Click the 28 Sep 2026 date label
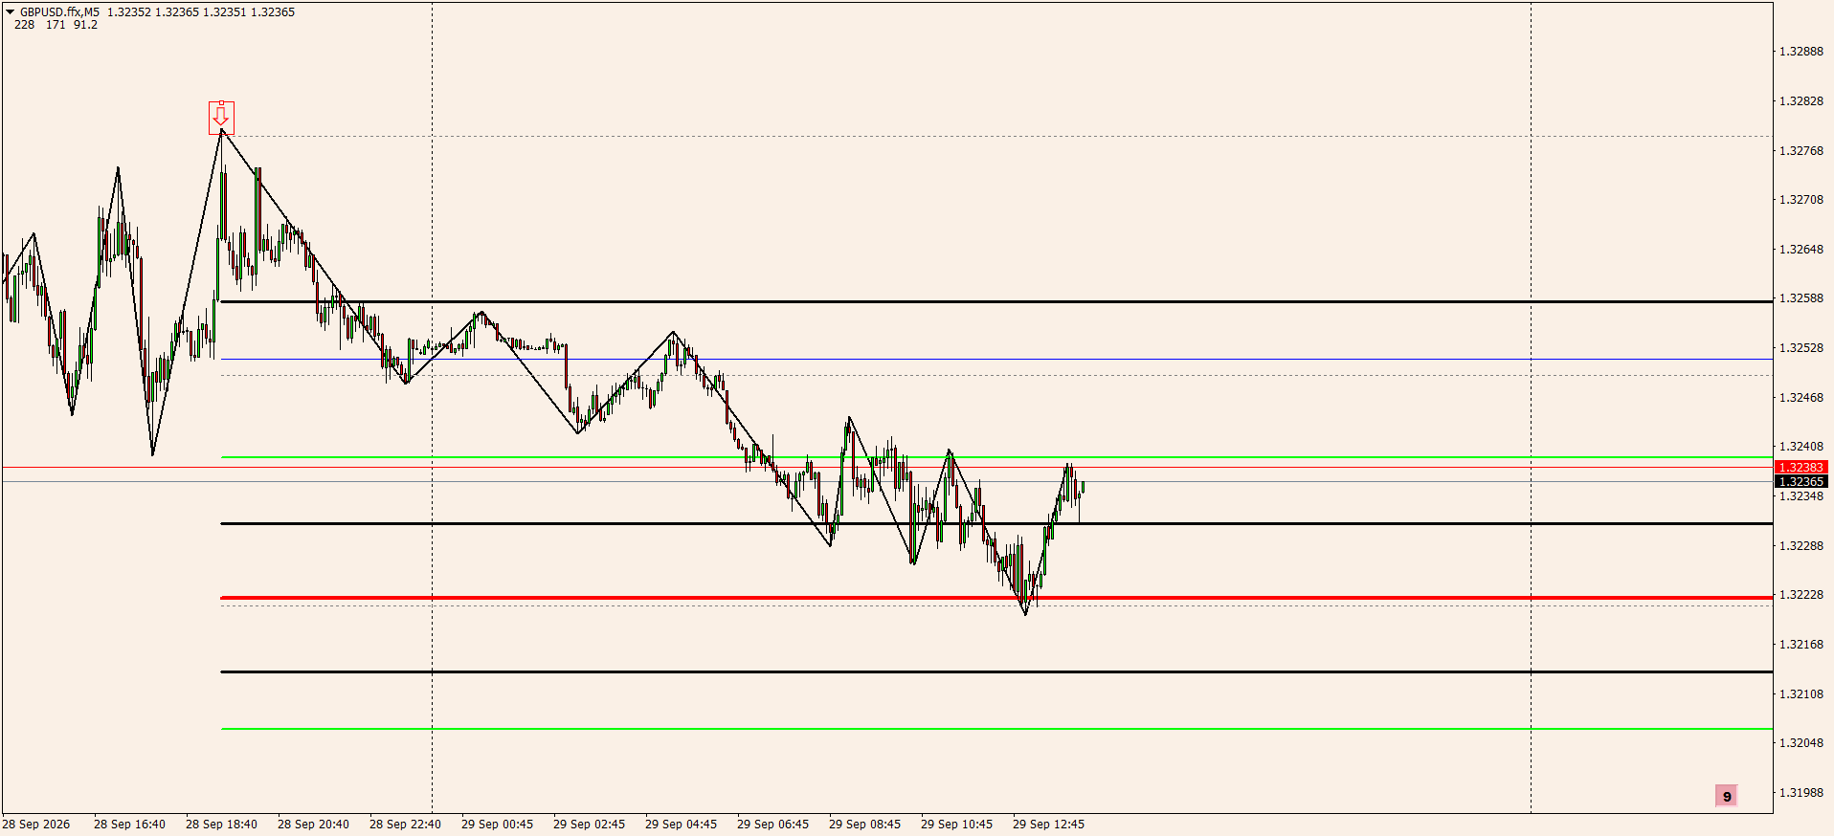The image size is (1834, 836). coord(36,825)
